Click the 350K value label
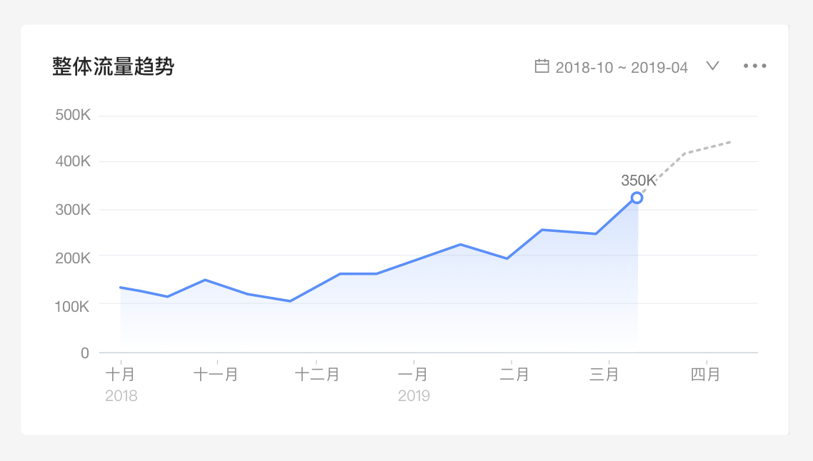This screenshot has height=461, width=813. (x=638, y=181)
